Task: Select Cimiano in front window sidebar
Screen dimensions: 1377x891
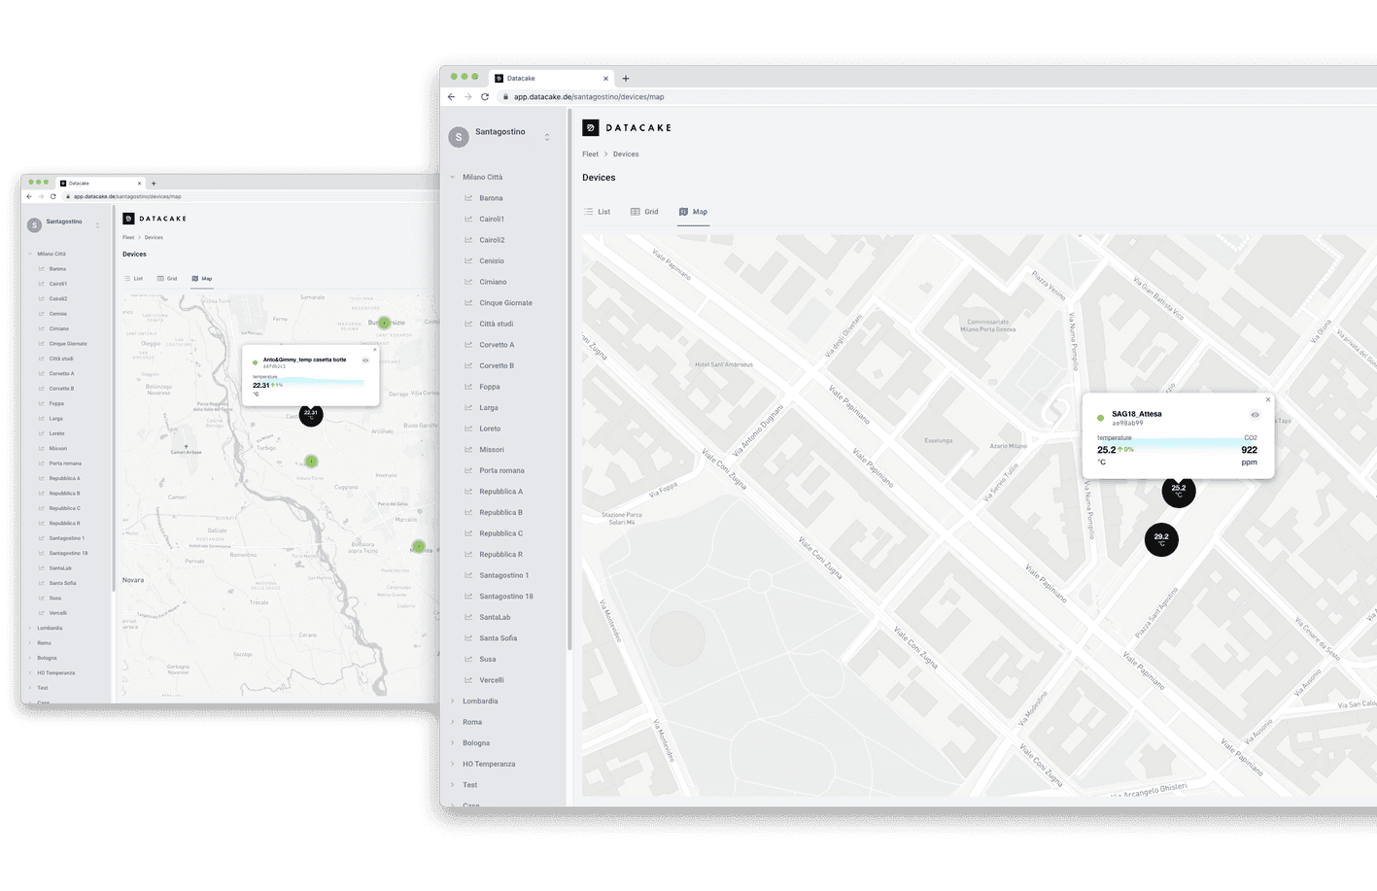Action: pos(493,282)
